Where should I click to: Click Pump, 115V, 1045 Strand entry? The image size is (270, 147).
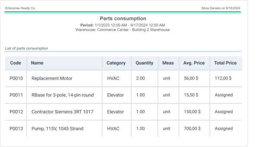coord(57,129)
